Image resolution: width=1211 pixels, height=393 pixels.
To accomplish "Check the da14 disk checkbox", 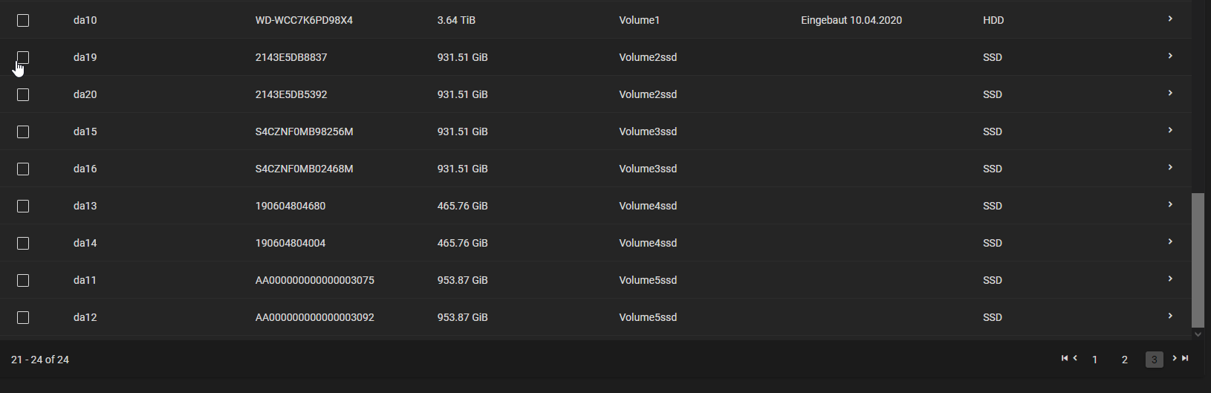I will [x=23, y=243].
